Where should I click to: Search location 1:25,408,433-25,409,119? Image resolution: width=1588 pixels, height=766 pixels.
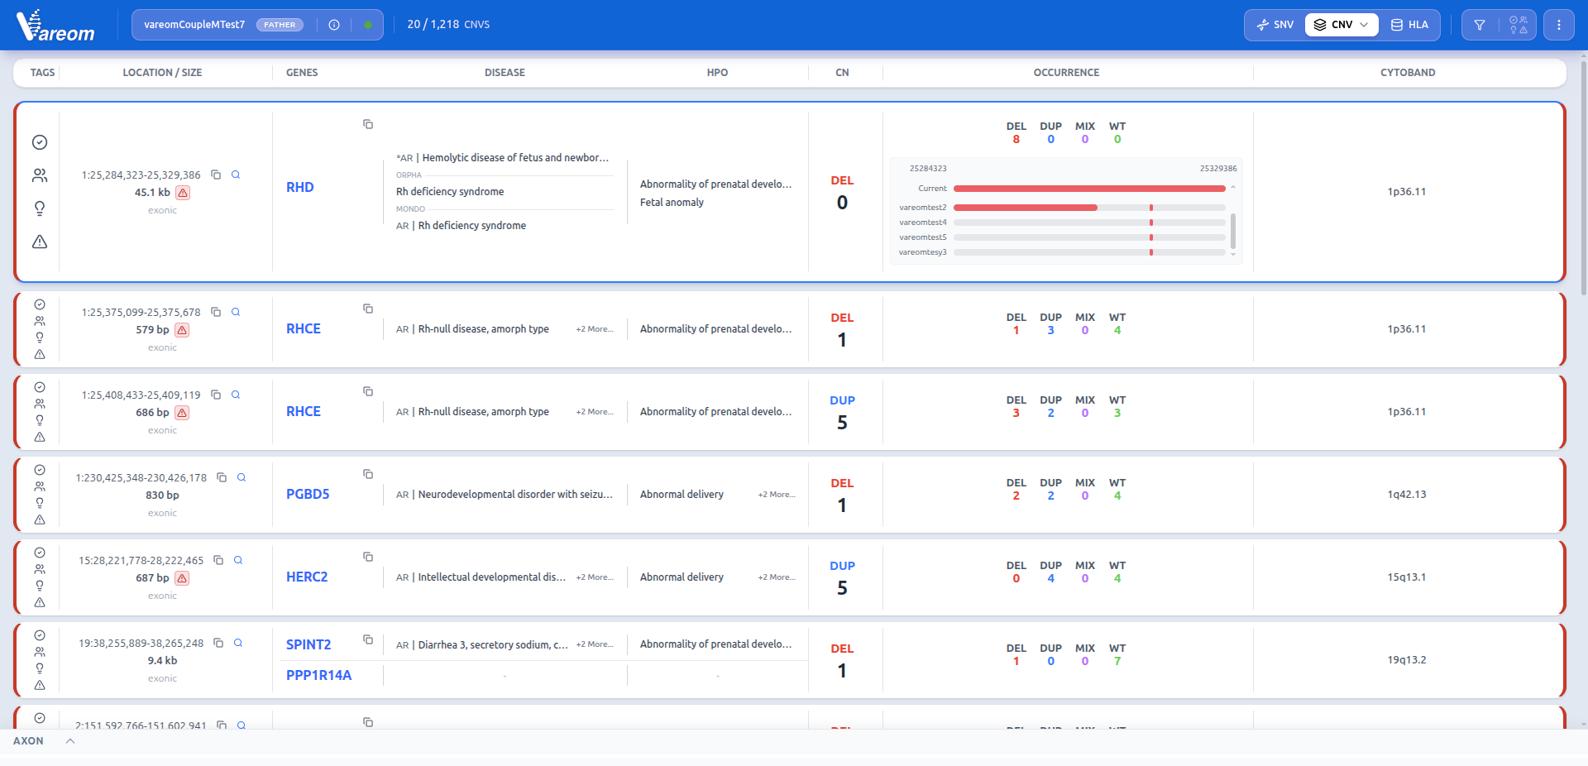point(236,395)
